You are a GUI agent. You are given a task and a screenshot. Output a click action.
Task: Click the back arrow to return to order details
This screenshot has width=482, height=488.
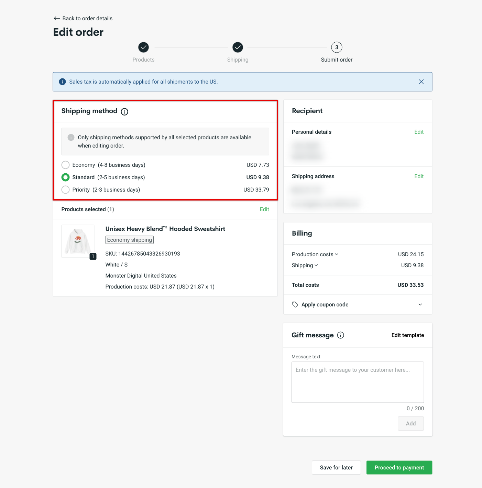point(57,18)
